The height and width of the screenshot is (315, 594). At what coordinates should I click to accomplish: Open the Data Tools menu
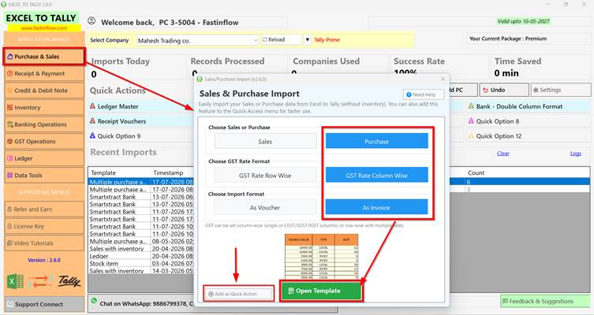tap(44, 176)
